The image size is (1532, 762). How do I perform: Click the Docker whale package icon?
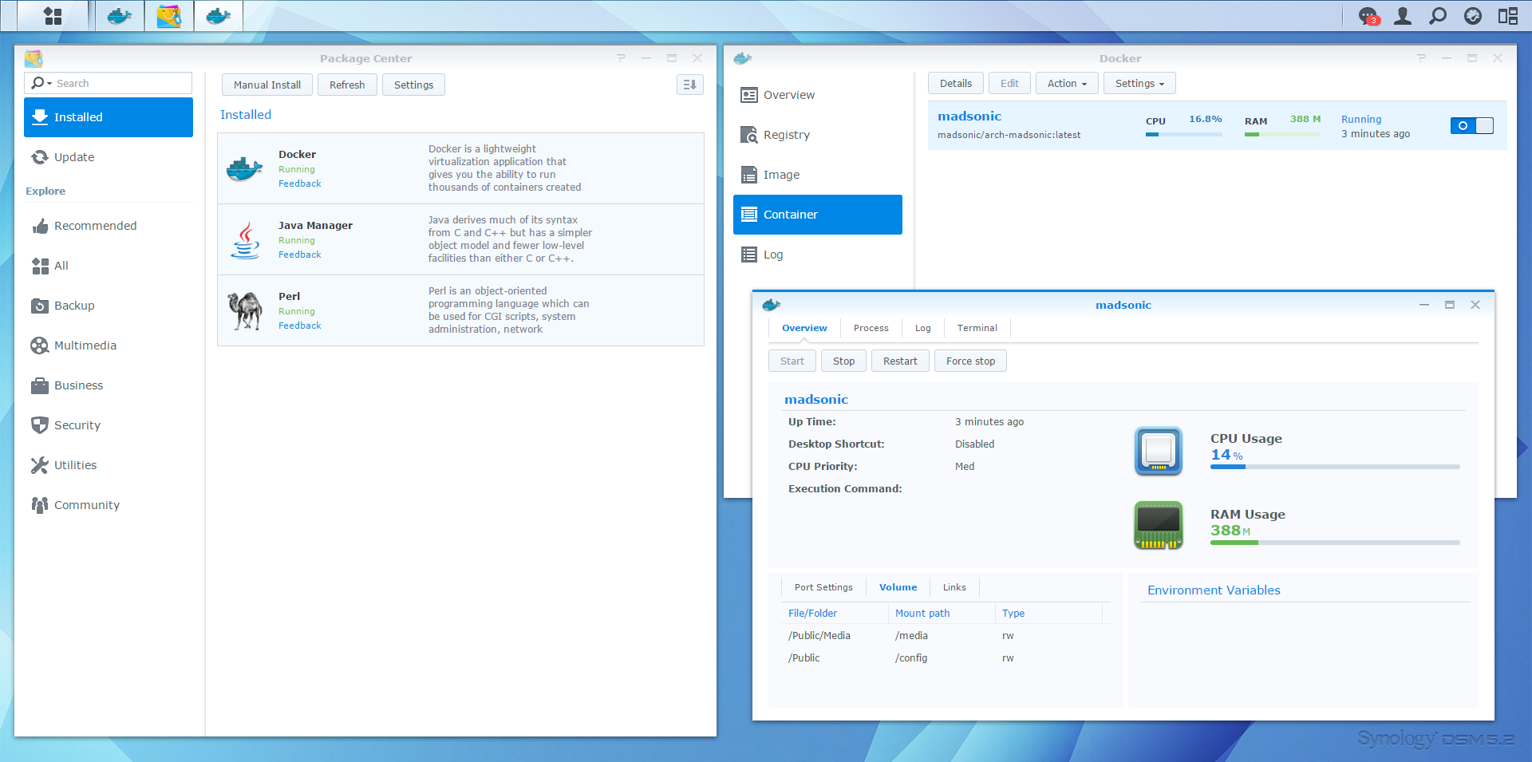[x=244, y=169]
